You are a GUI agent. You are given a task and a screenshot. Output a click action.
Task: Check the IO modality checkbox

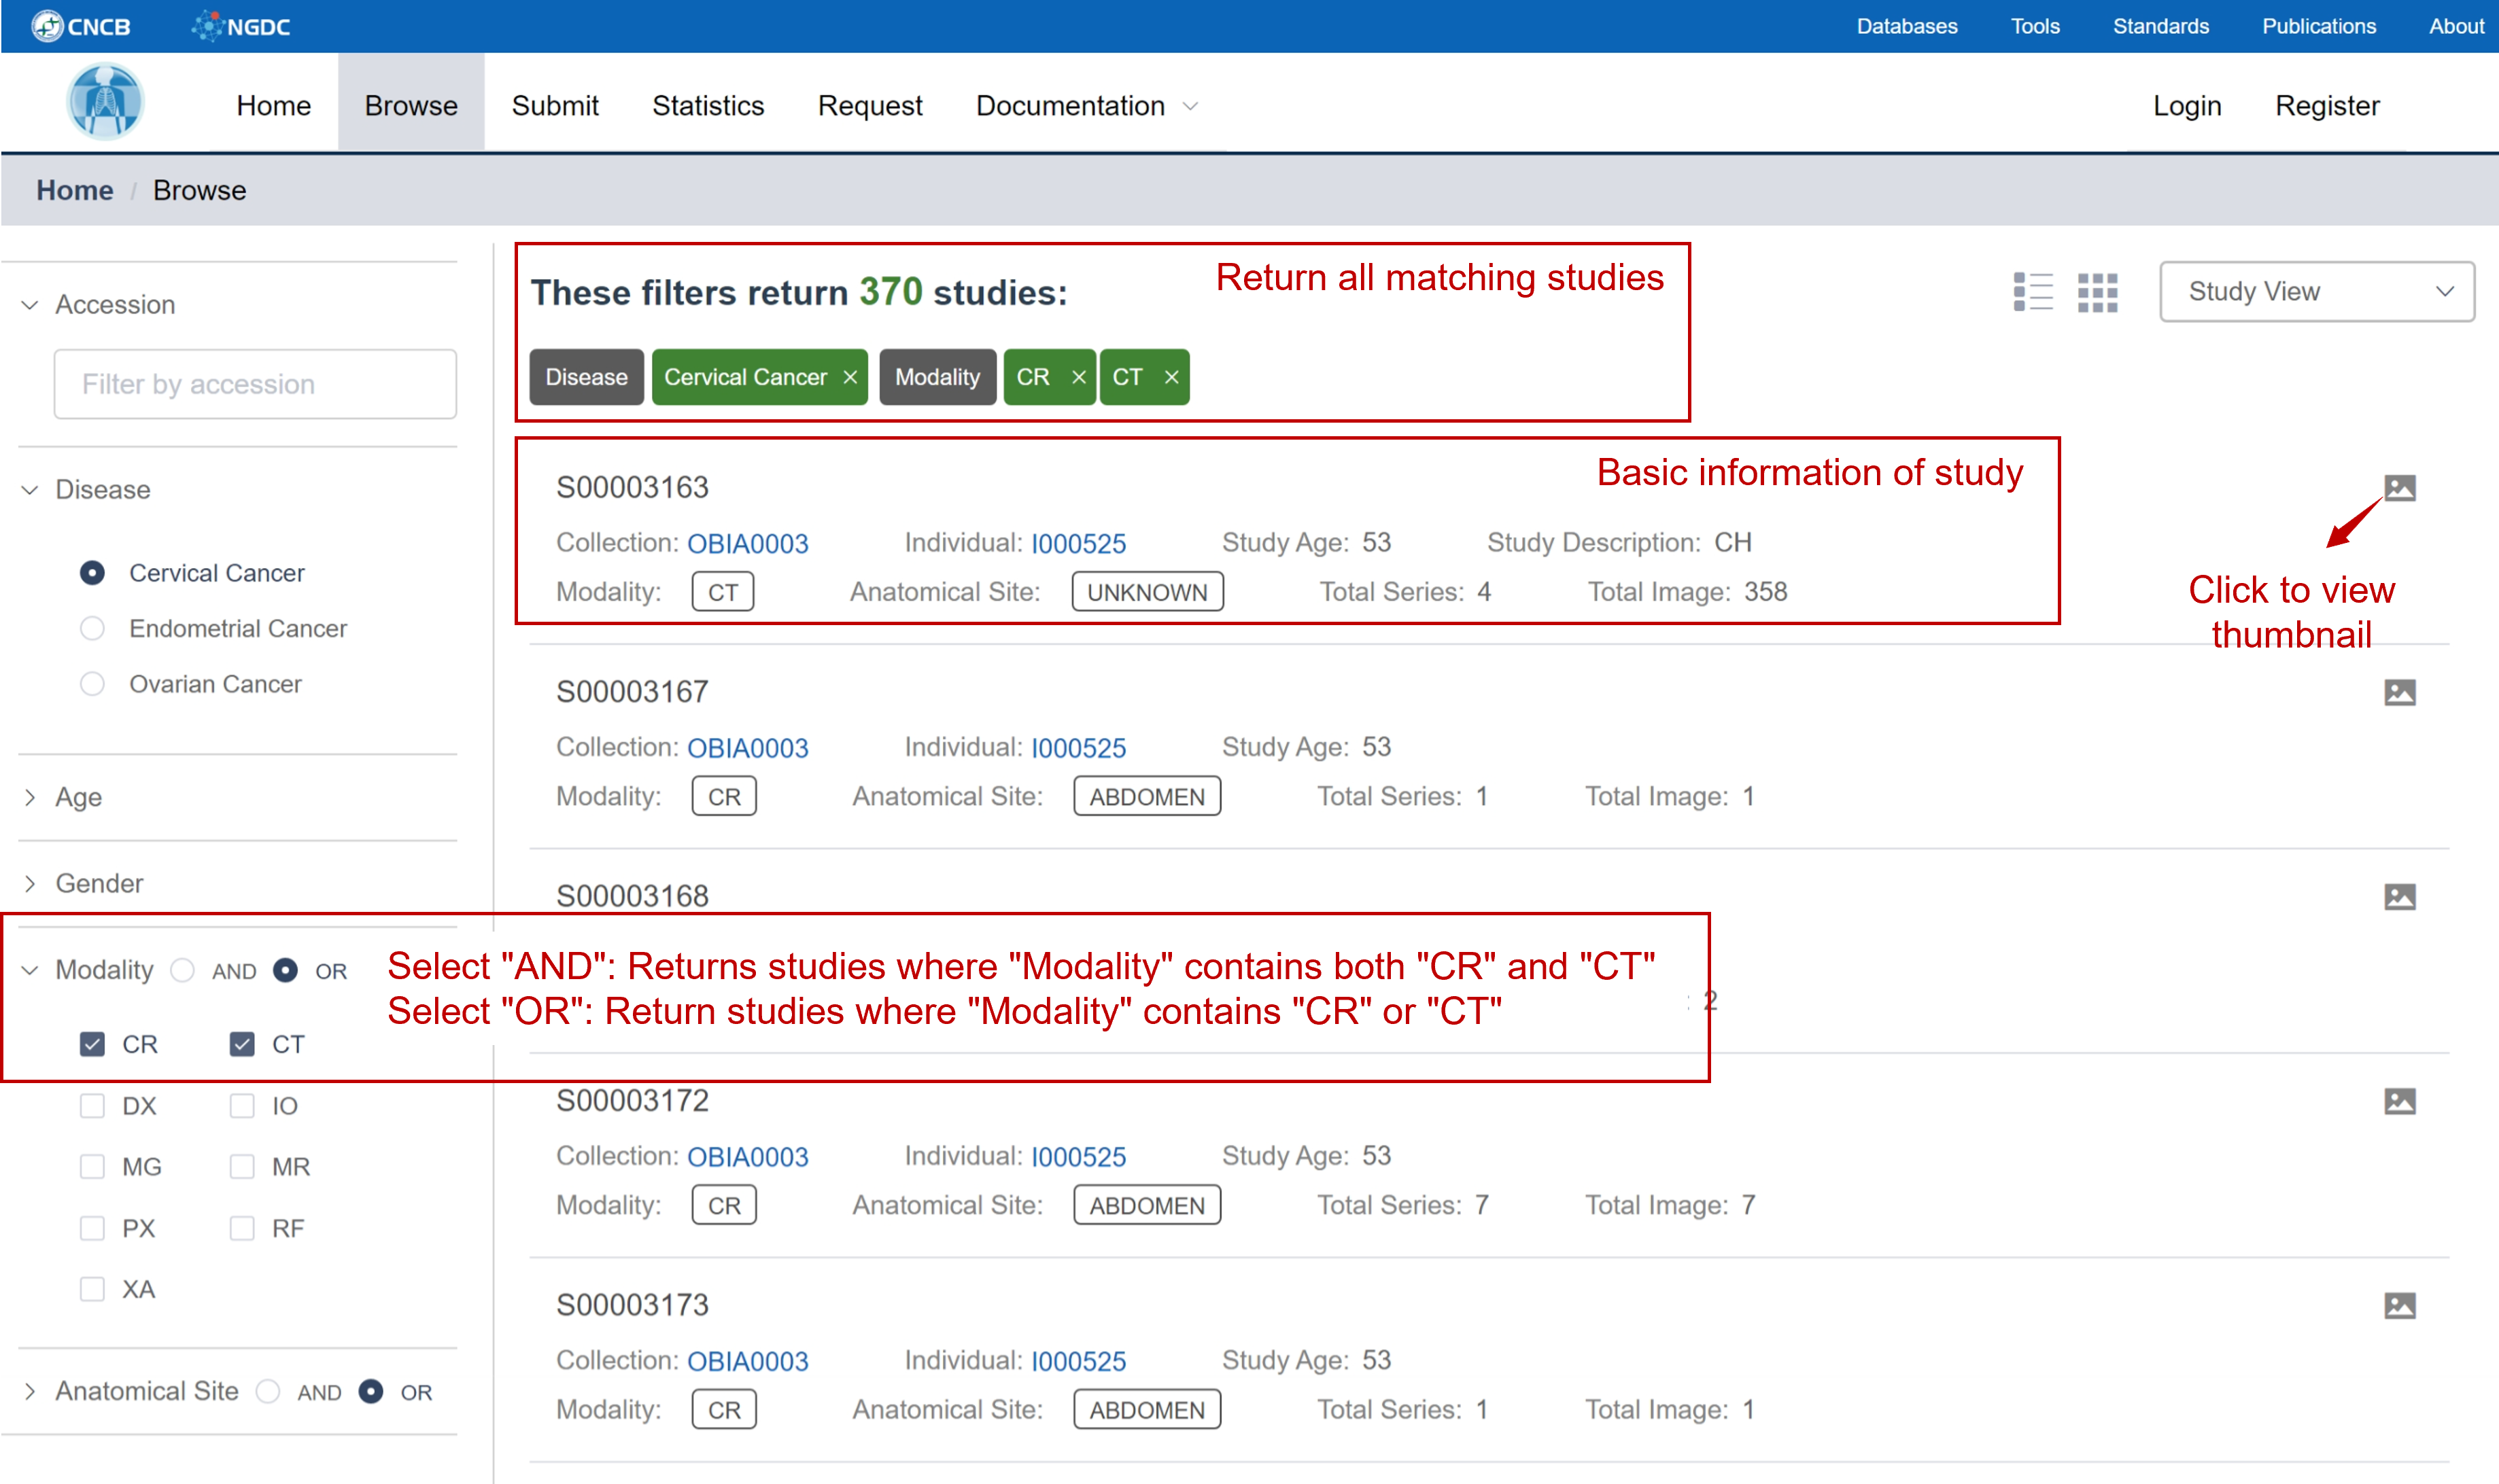(242, 1105)
